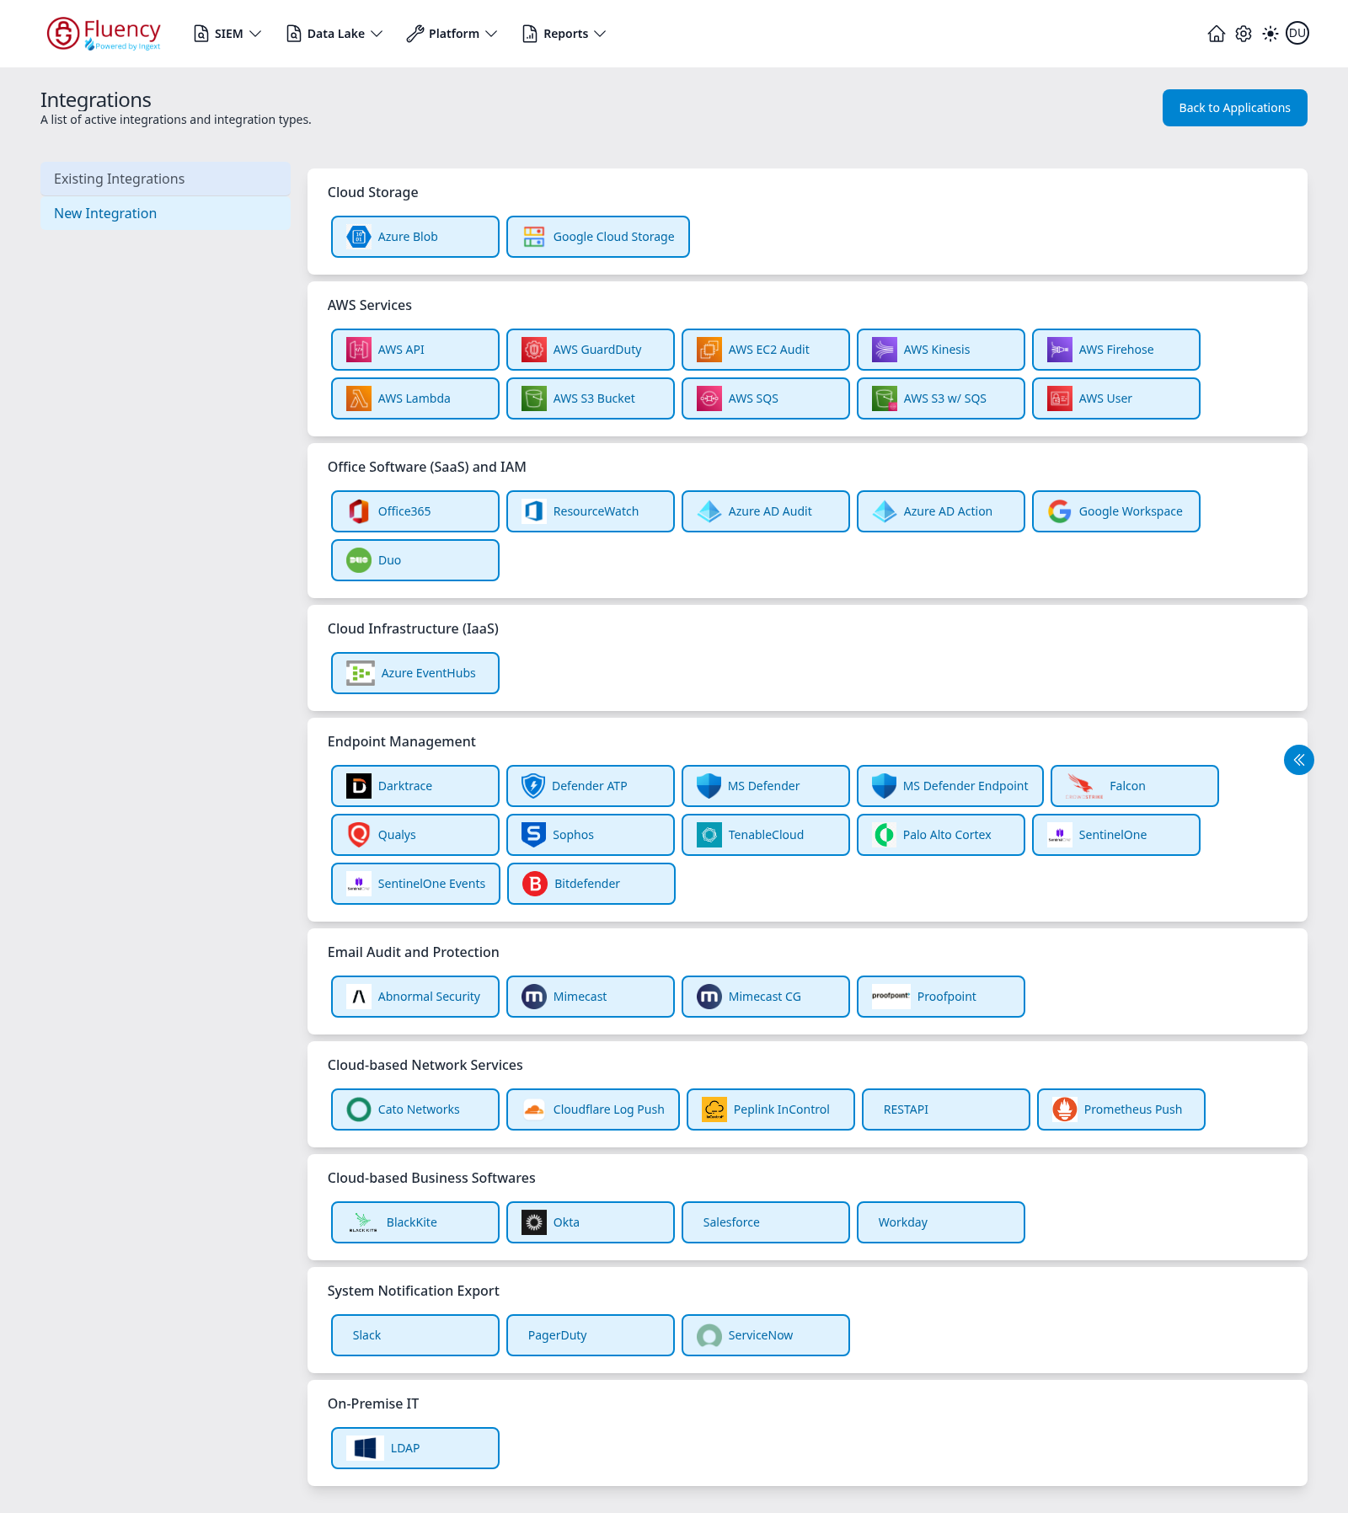The image size is (1348, 1513).
Task: Click the AWS SQS icon
Action: pos(709,398)
